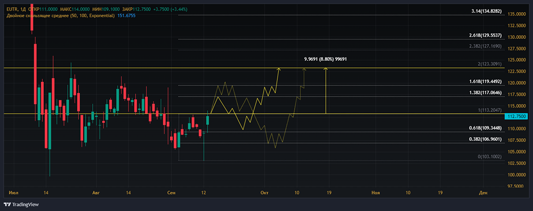533x211 pixels.
Task: Click the price axis value 135.0000
Action: point(516,14)
